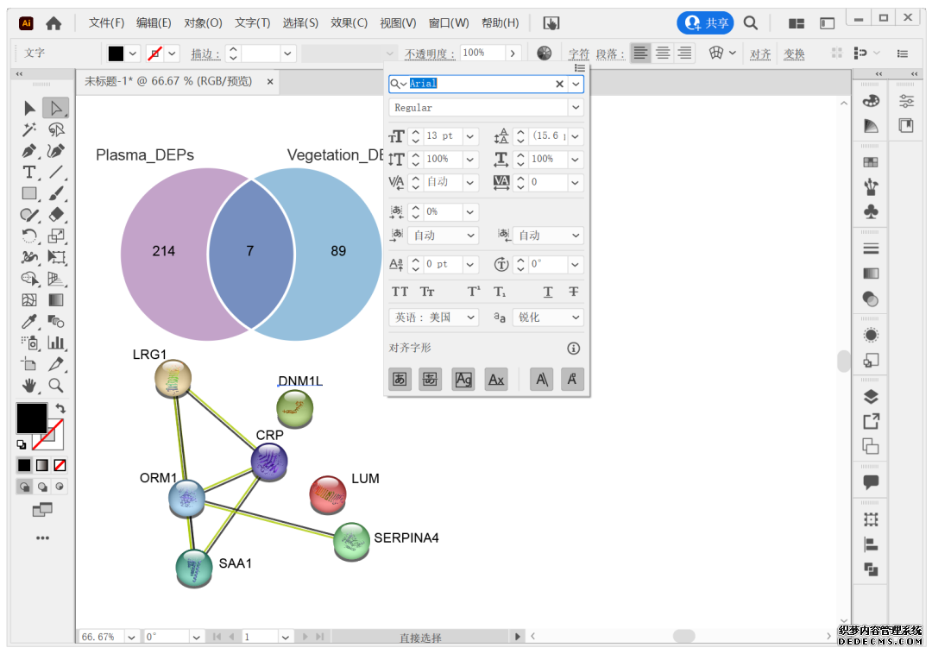Activate the Hand tool
This screenshot has height=654, width=932.
[29, 386]
